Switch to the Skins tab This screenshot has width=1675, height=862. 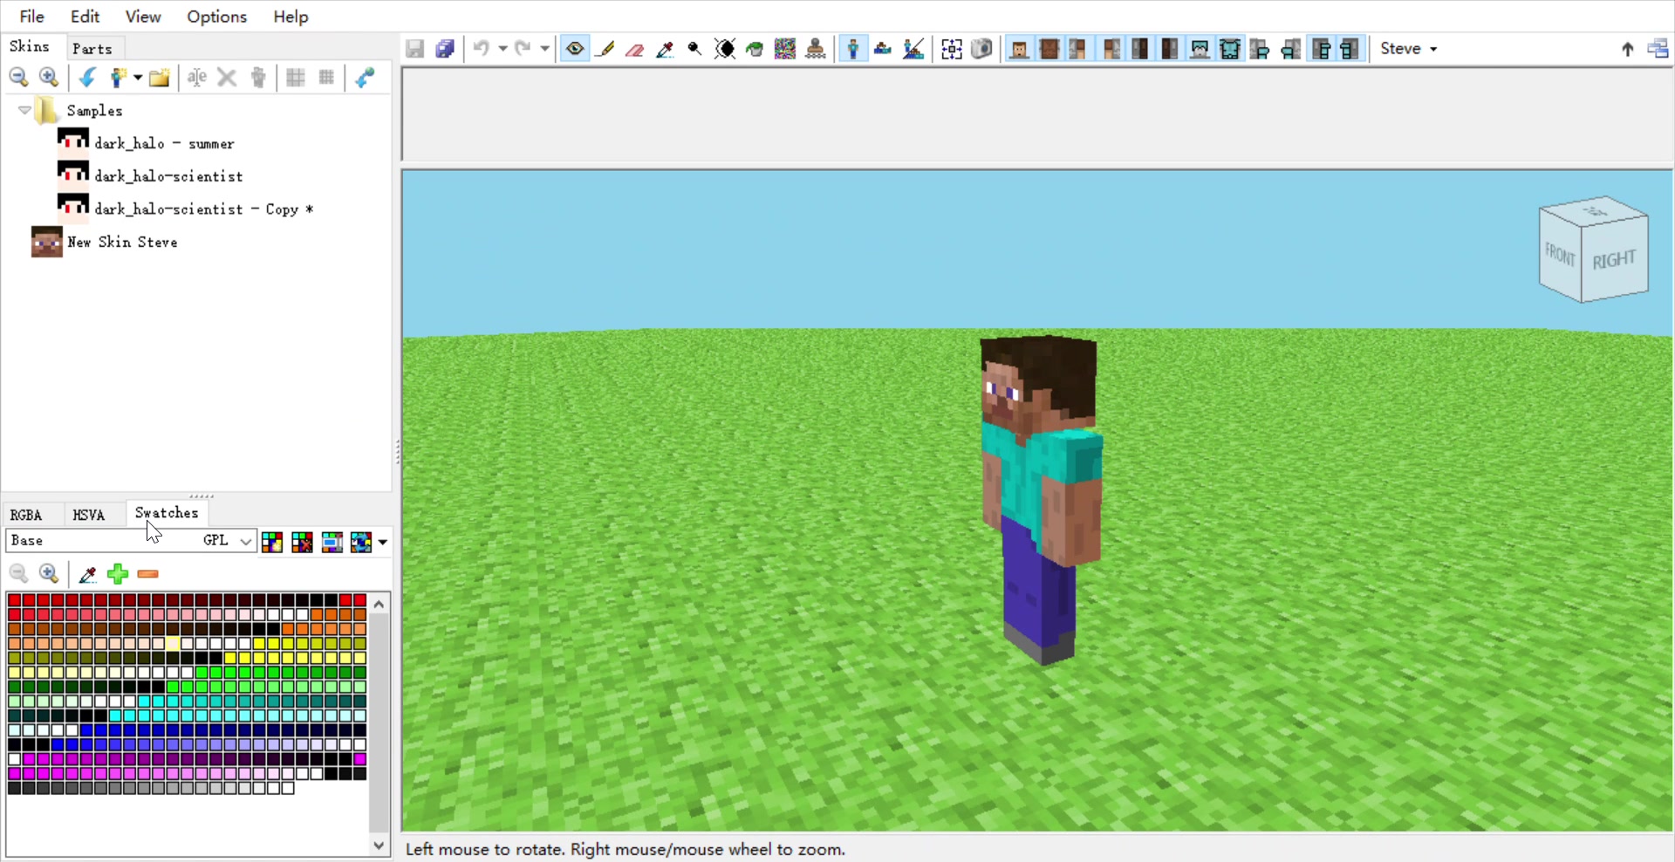point(30,47)
